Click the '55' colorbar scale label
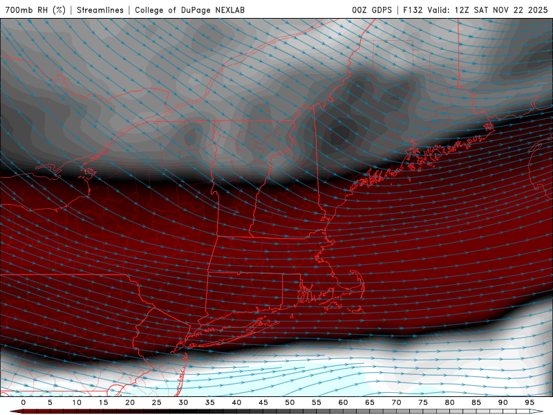Viewport: 553px width, 415px height. pos(317,403)
